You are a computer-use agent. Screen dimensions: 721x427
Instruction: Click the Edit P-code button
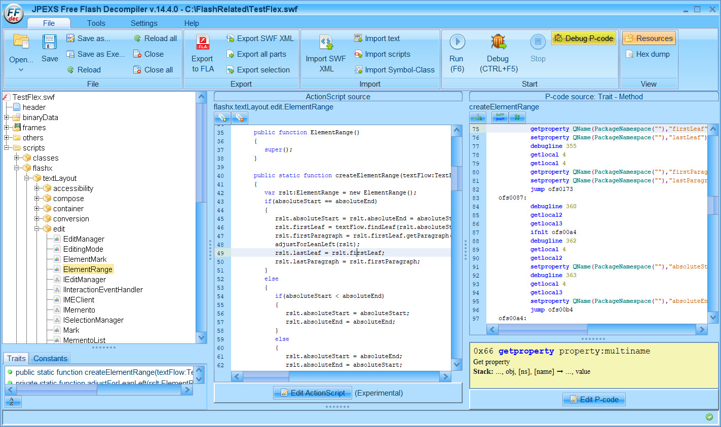594,400
